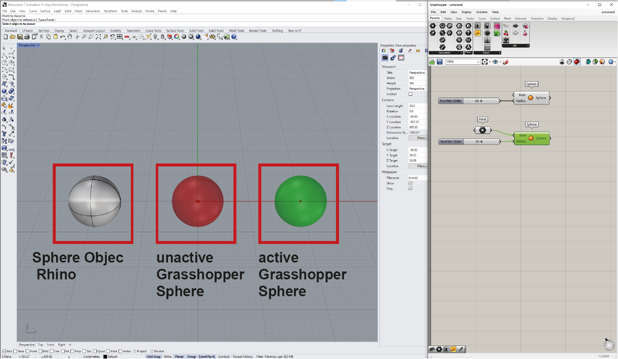Screen dimensions: 618x359
Task: Uncheck the wallpaper Show checkbox
Action: (410, 183)
